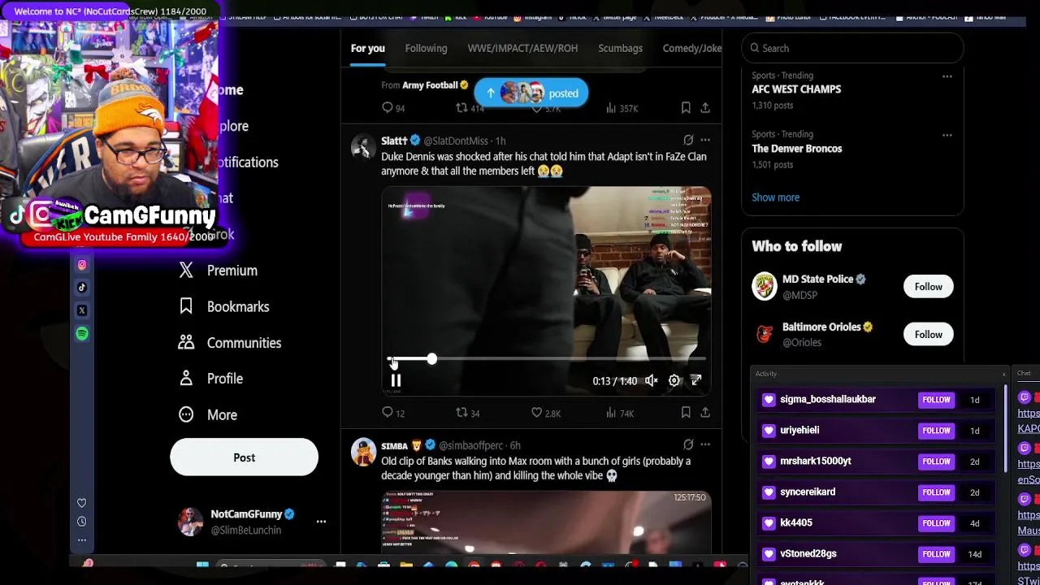
Task: Share Slatt's post
Action: [705, 413]
